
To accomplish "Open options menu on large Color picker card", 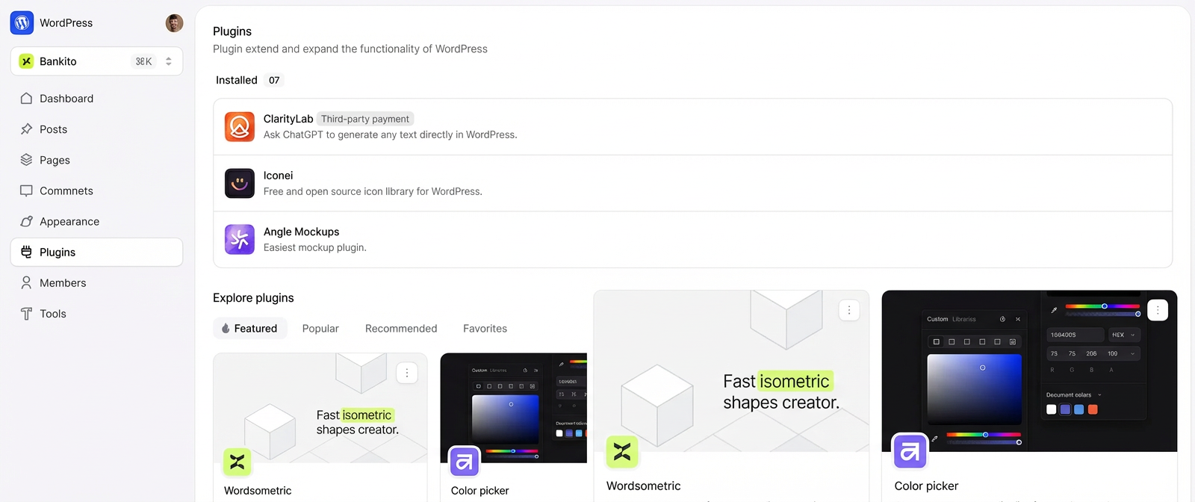I will click(x=1158, y=310).
